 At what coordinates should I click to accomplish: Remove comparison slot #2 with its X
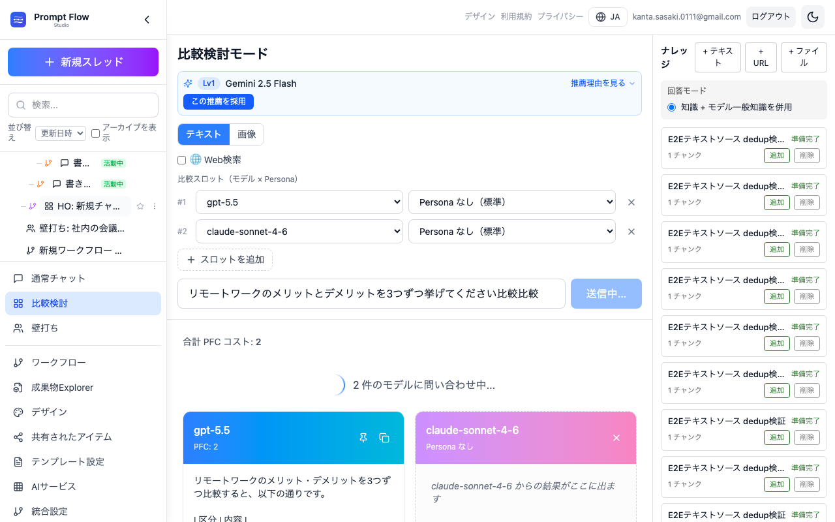click(x=631, y=232)
